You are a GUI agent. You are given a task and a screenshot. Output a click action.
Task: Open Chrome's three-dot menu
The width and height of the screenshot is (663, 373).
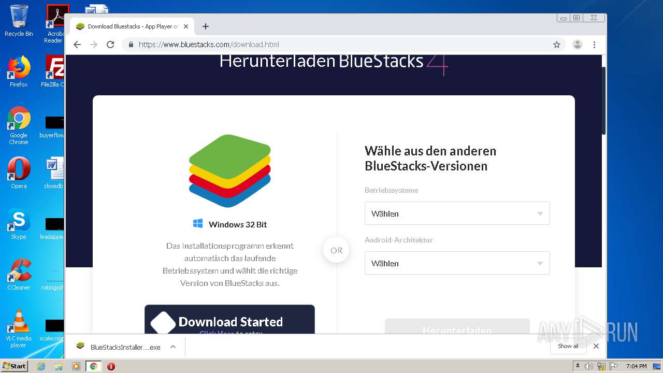[595, 45]
